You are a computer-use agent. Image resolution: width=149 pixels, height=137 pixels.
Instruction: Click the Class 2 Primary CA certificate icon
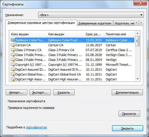point(13,50)
